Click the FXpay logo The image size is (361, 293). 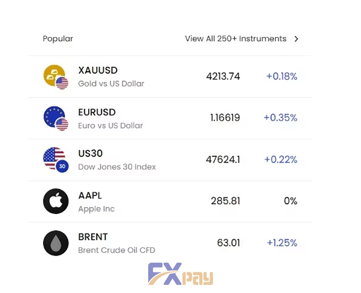pyautogui.click(x=181, y=274)
